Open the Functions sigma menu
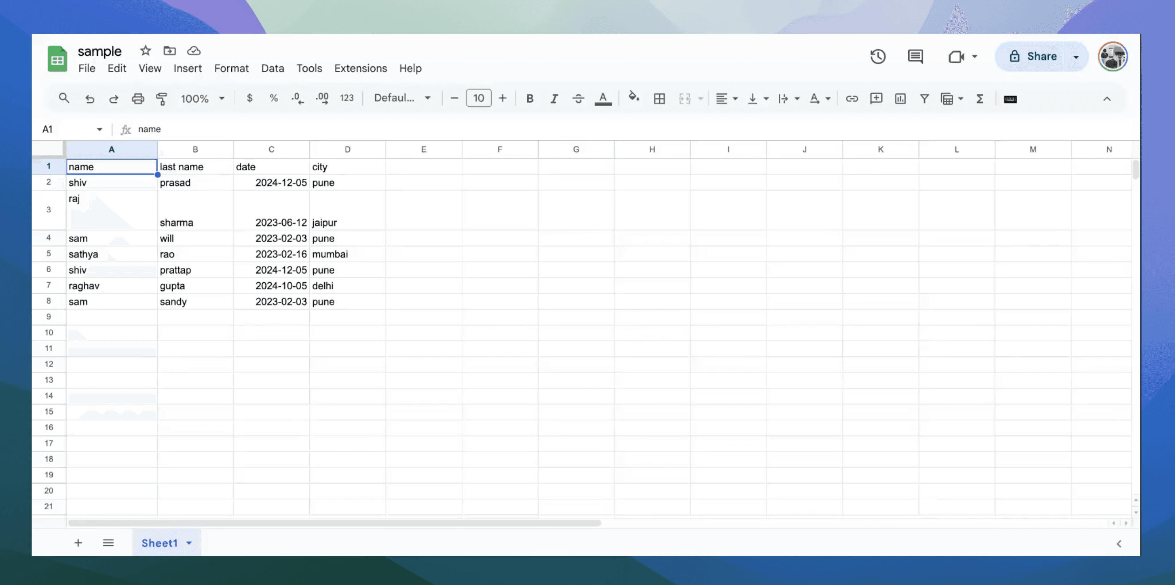1175x585 pixels. tap(980, 98)
